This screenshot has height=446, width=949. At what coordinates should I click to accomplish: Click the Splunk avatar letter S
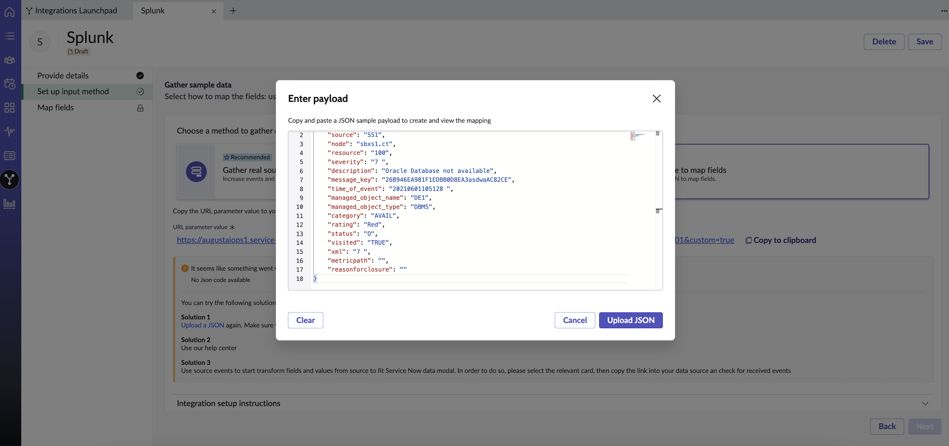[x=40, y=42]
